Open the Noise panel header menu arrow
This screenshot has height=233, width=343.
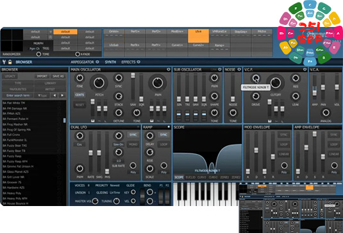pyautogui.click(x=239, y=69)
